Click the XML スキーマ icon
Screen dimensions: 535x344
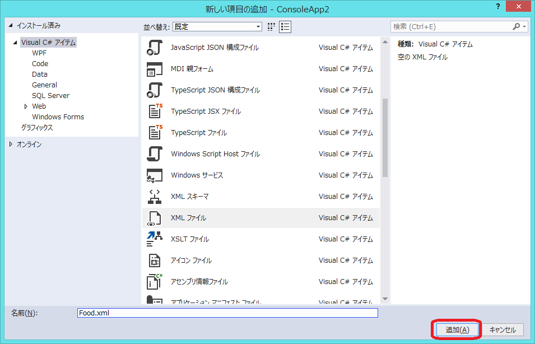coord(155,197)
